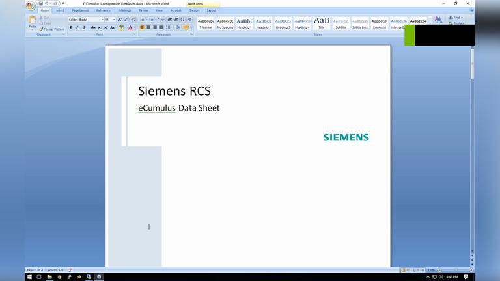Viewport: 500px width, 281px height.
Task: Decrease the paragraph indent
Action: point(170,20)
